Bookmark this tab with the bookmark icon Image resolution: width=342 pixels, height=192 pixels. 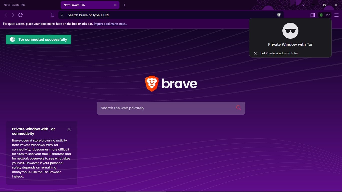pos(53,15)
